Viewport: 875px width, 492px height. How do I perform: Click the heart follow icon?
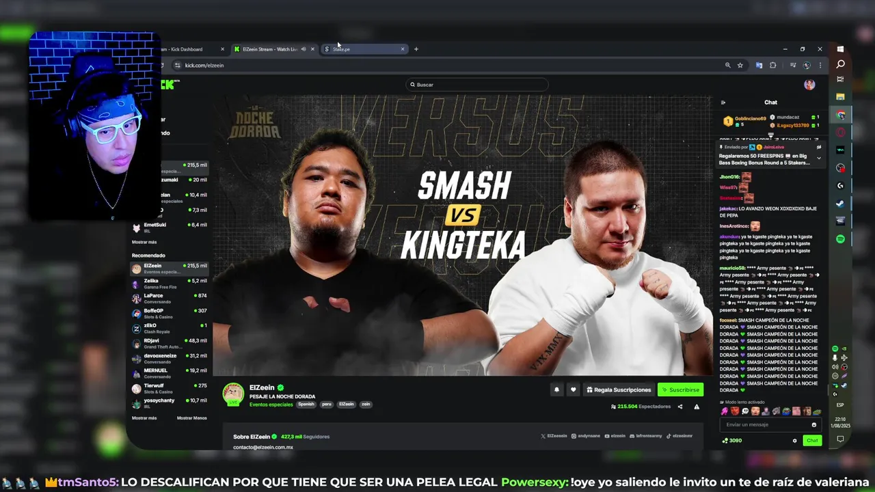click(573, 389)
